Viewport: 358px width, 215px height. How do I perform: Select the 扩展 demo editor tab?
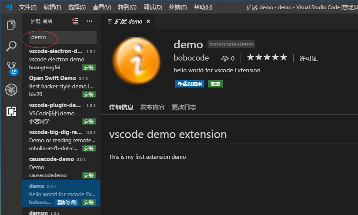pos(127,21)
